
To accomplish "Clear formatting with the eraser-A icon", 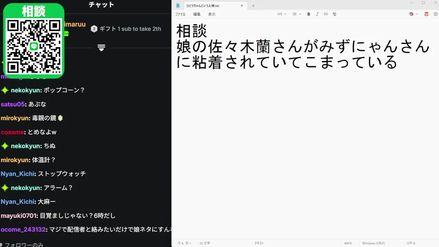I will (x=334, y=14).
